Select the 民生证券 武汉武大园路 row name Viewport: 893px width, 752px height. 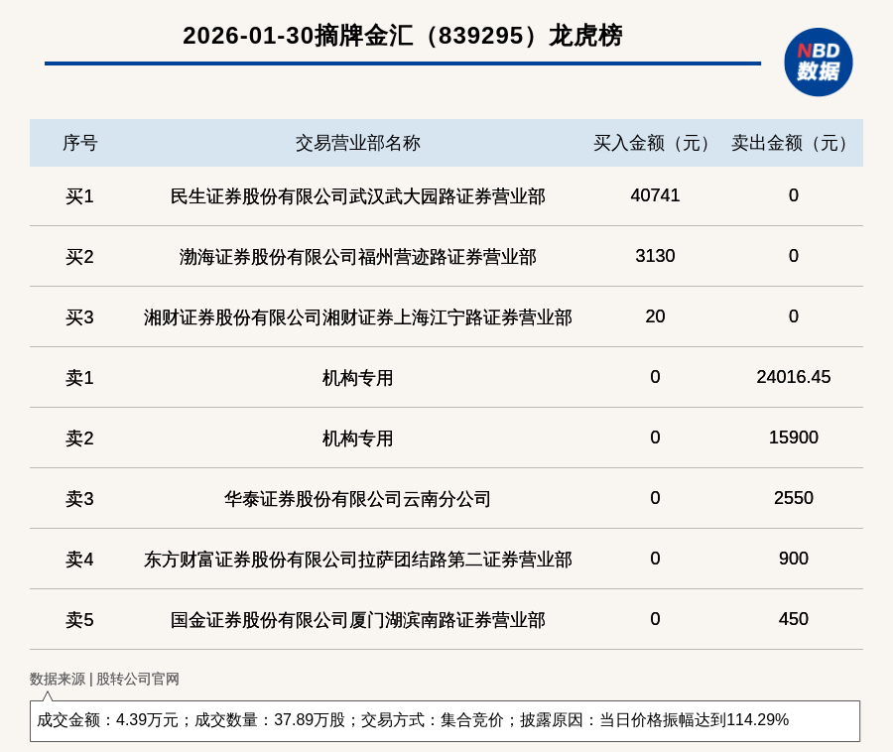357,196
